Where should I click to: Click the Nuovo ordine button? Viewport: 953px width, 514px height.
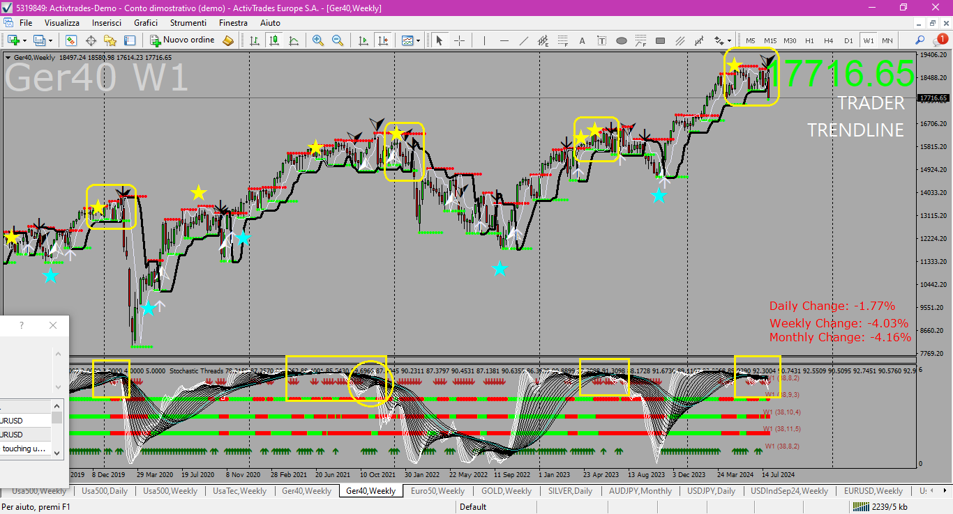[183, 40]
